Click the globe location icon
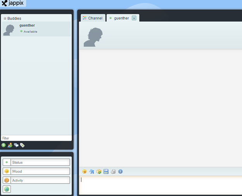The image size is (242, 196). 7,189
